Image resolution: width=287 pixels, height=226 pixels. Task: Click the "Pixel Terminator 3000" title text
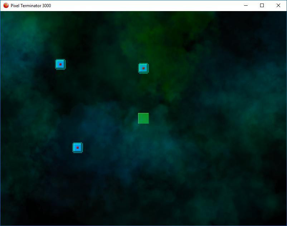point(31,6)
